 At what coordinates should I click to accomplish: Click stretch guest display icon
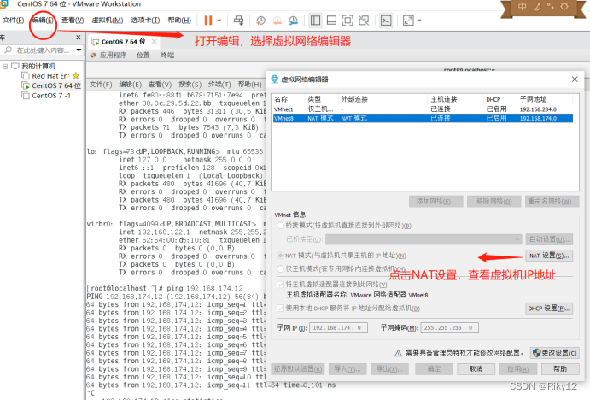point(408,21)
